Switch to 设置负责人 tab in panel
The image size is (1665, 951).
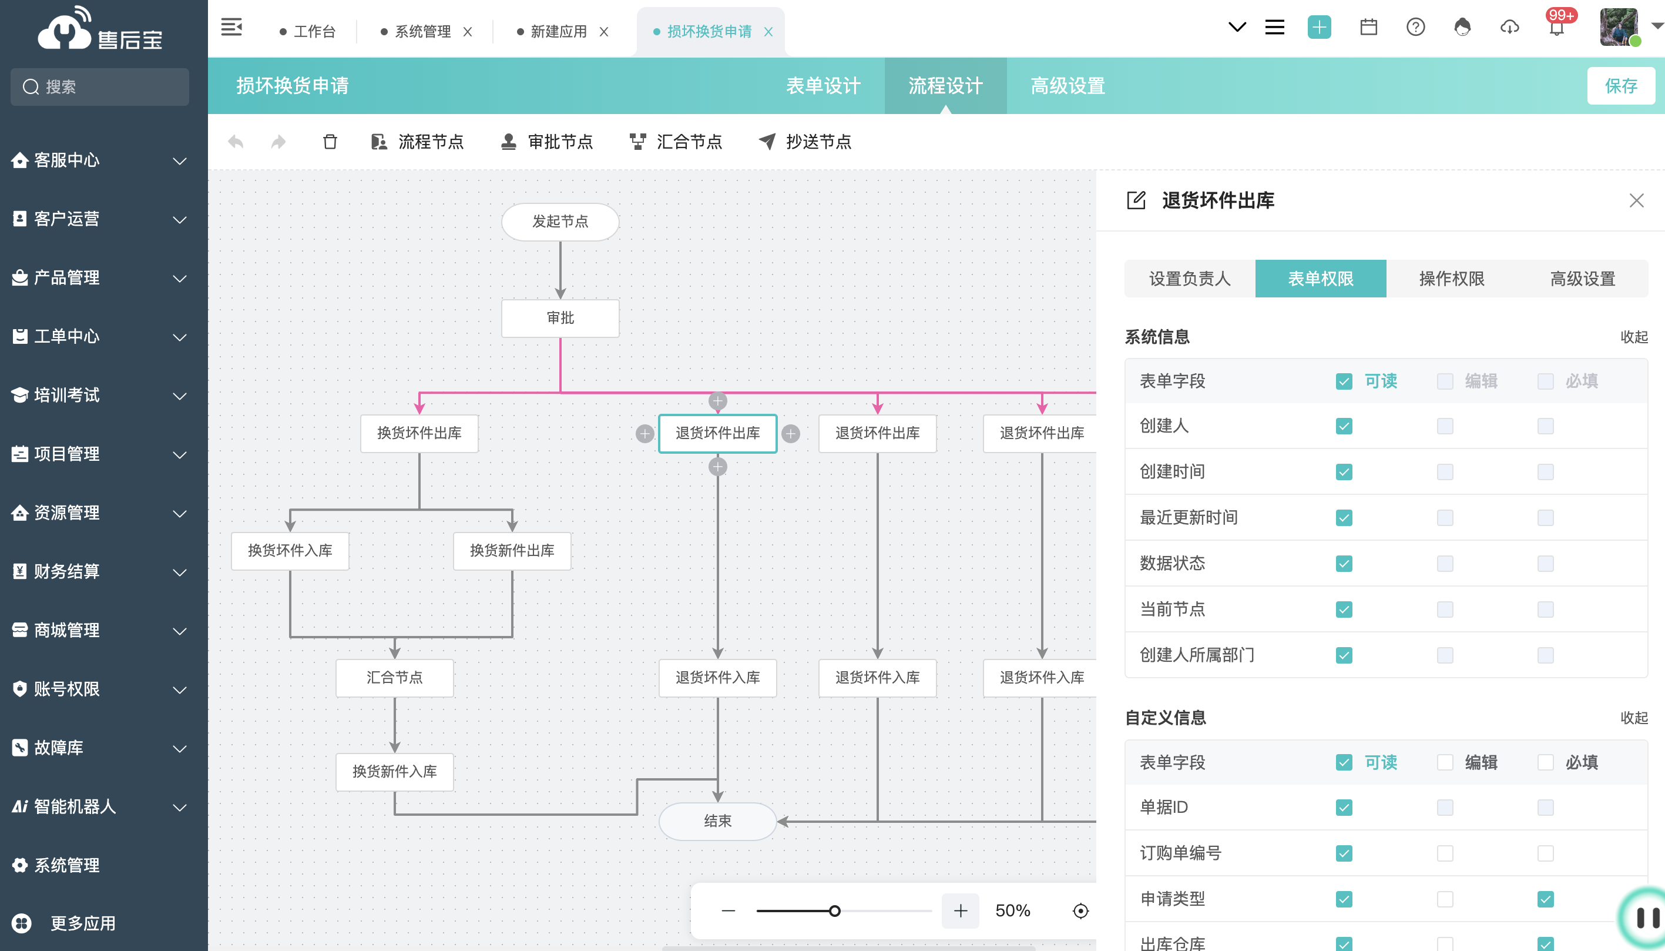click(x=1190, y=279)
